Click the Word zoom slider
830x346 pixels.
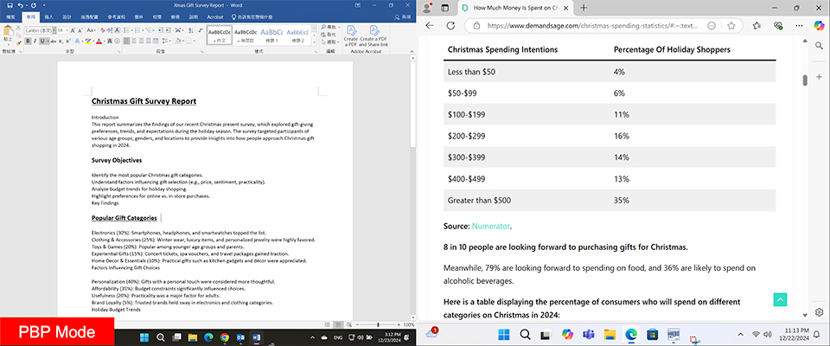[x=378, y=324]
